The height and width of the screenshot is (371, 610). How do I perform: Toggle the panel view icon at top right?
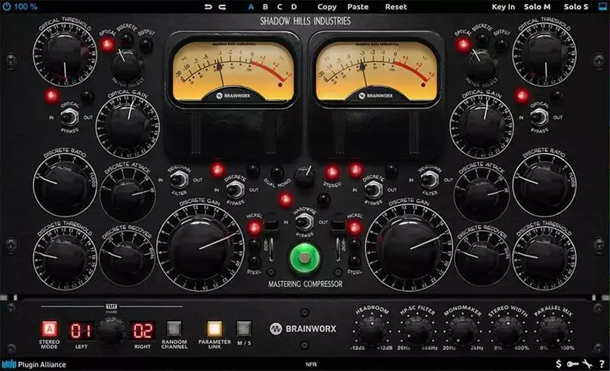tap(602, 7)
